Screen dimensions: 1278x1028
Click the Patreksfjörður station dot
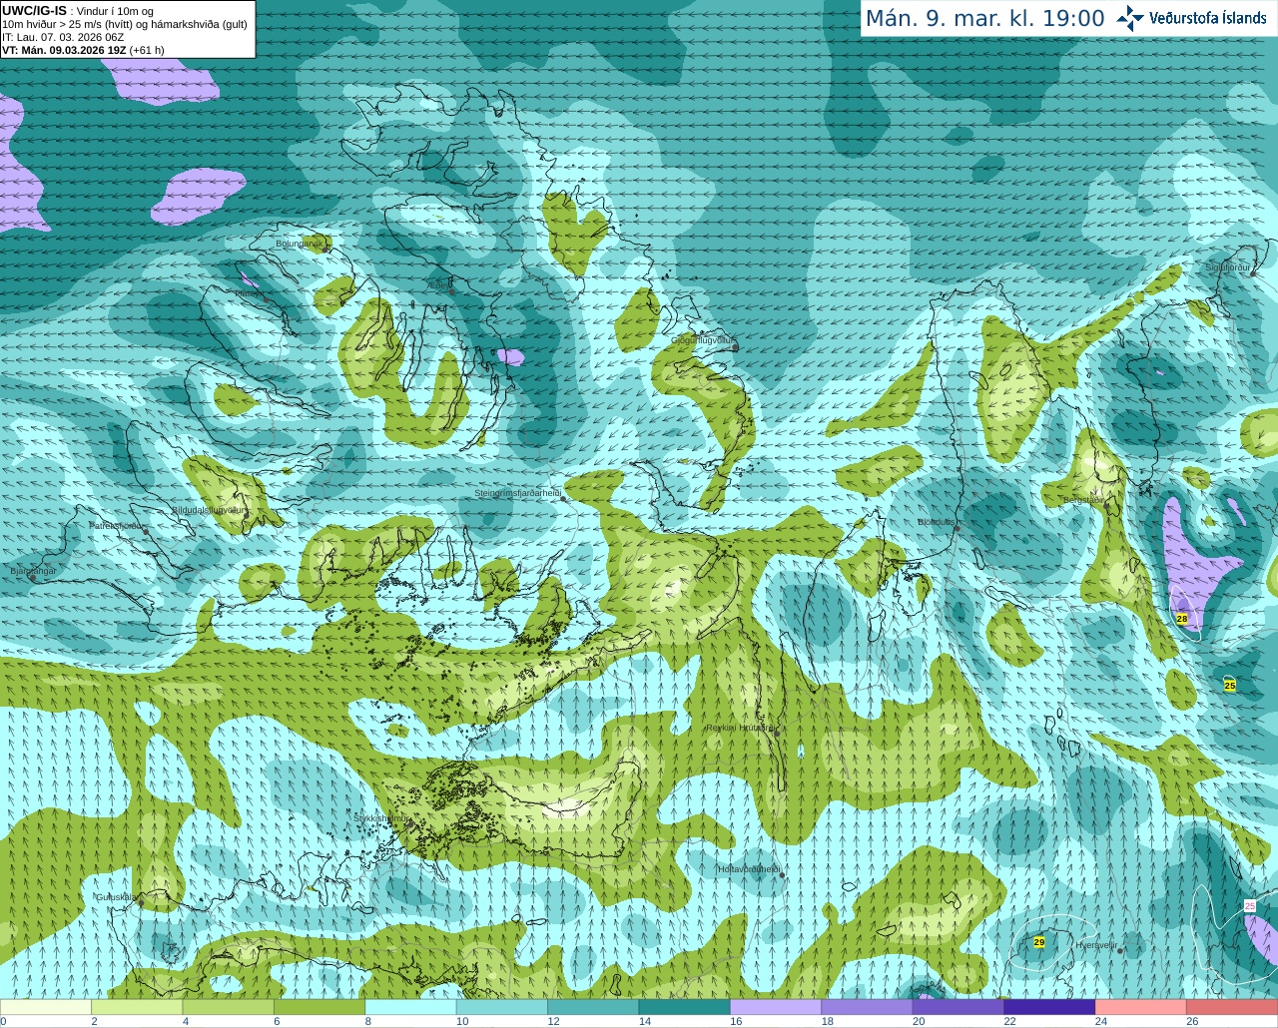147,531
